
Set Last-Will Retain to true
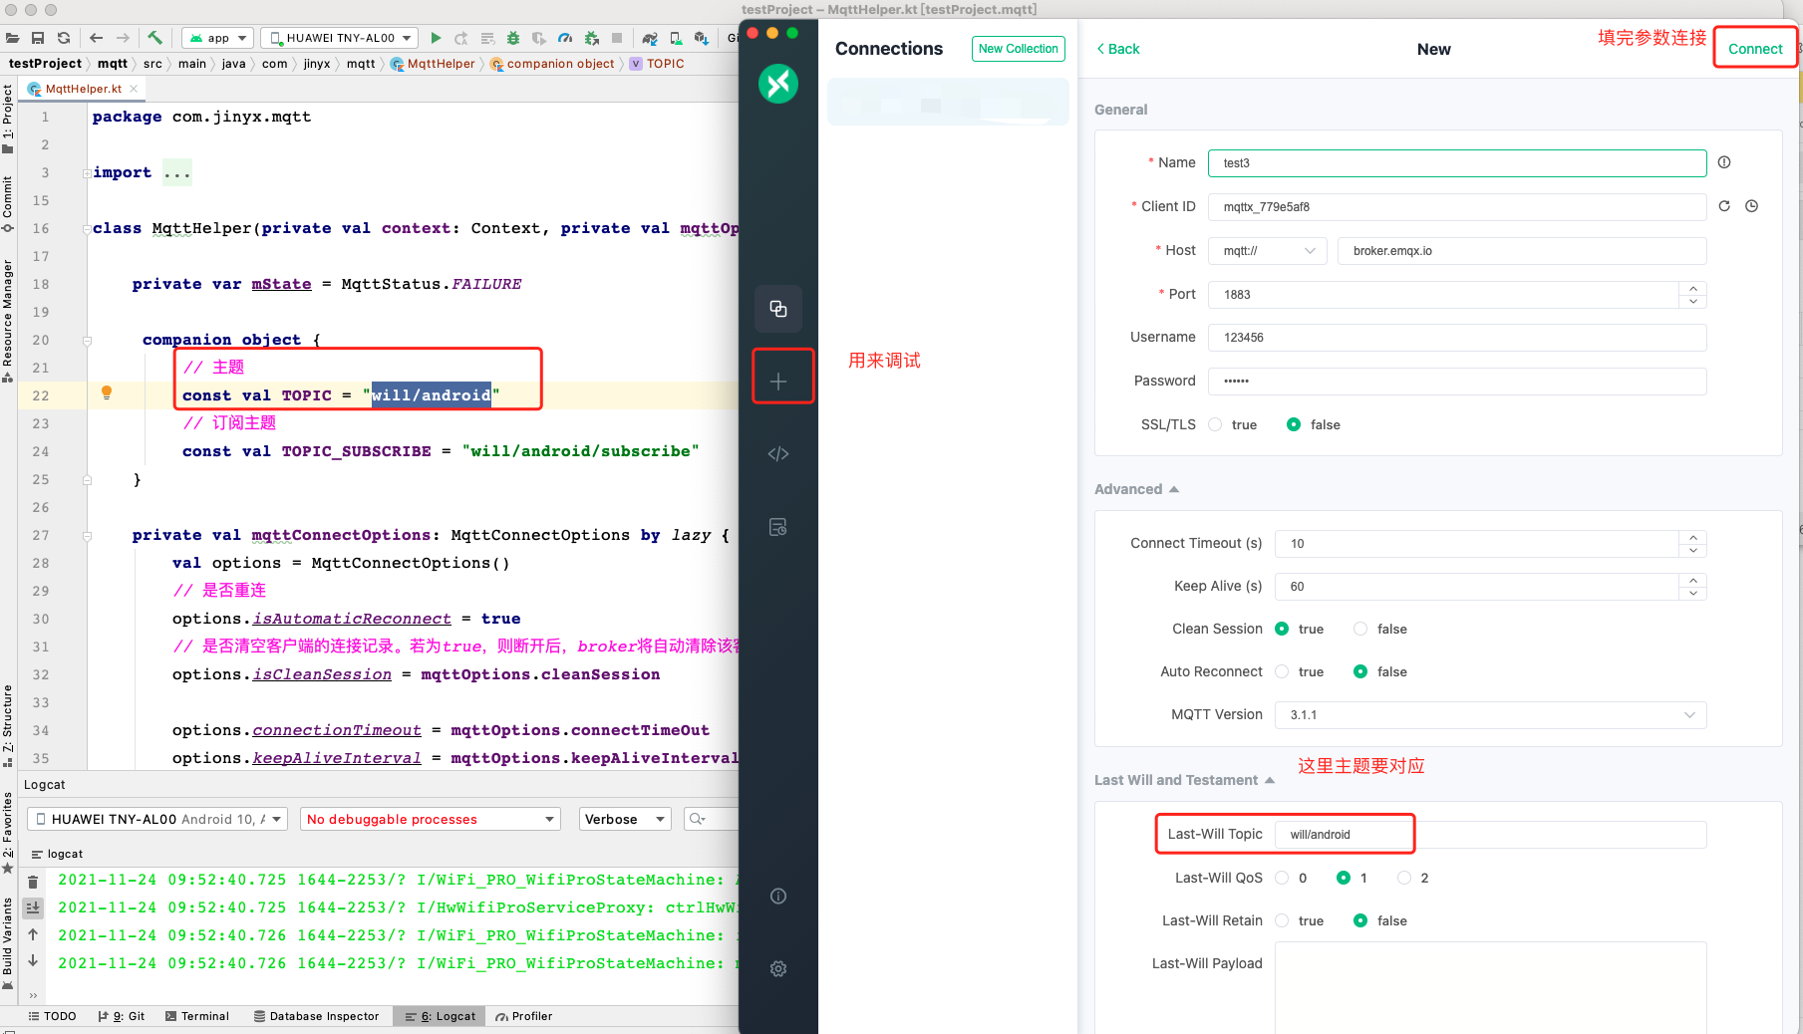coord(1282,920)
